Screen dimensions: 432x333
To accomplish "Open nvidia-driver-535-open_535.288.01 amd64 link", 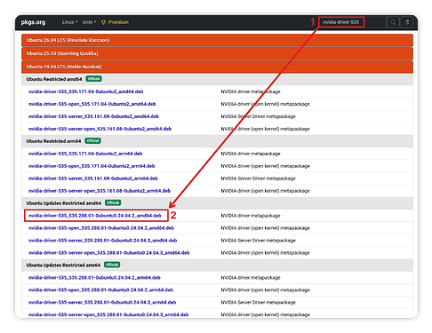I will point(101,228).
